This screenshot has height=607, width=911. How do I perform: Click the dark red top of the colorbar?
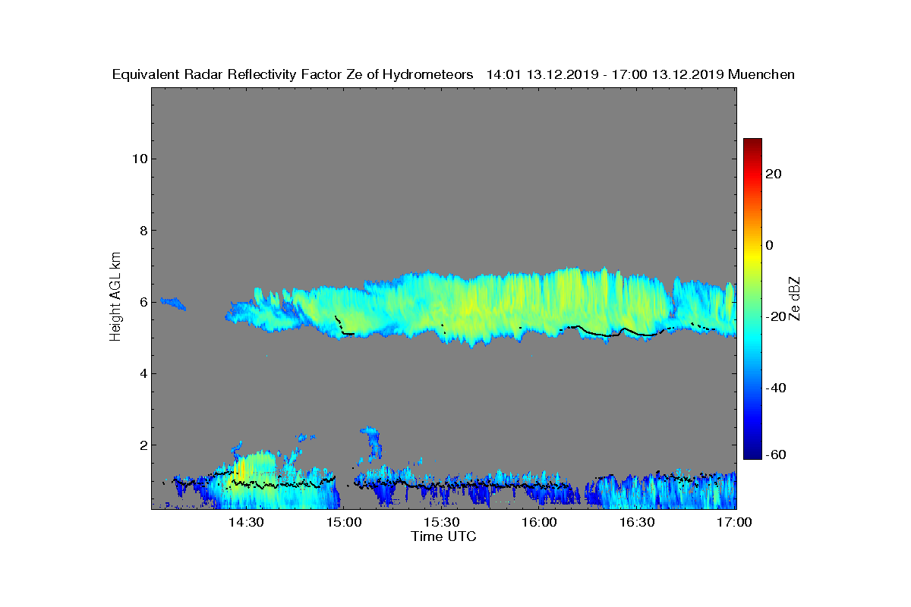[x=752, y=143]
